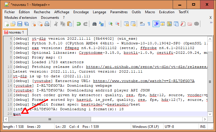This screenshot has width=216, height=132.
Task: Save the current file via toolbar
Action: (20, 24)
